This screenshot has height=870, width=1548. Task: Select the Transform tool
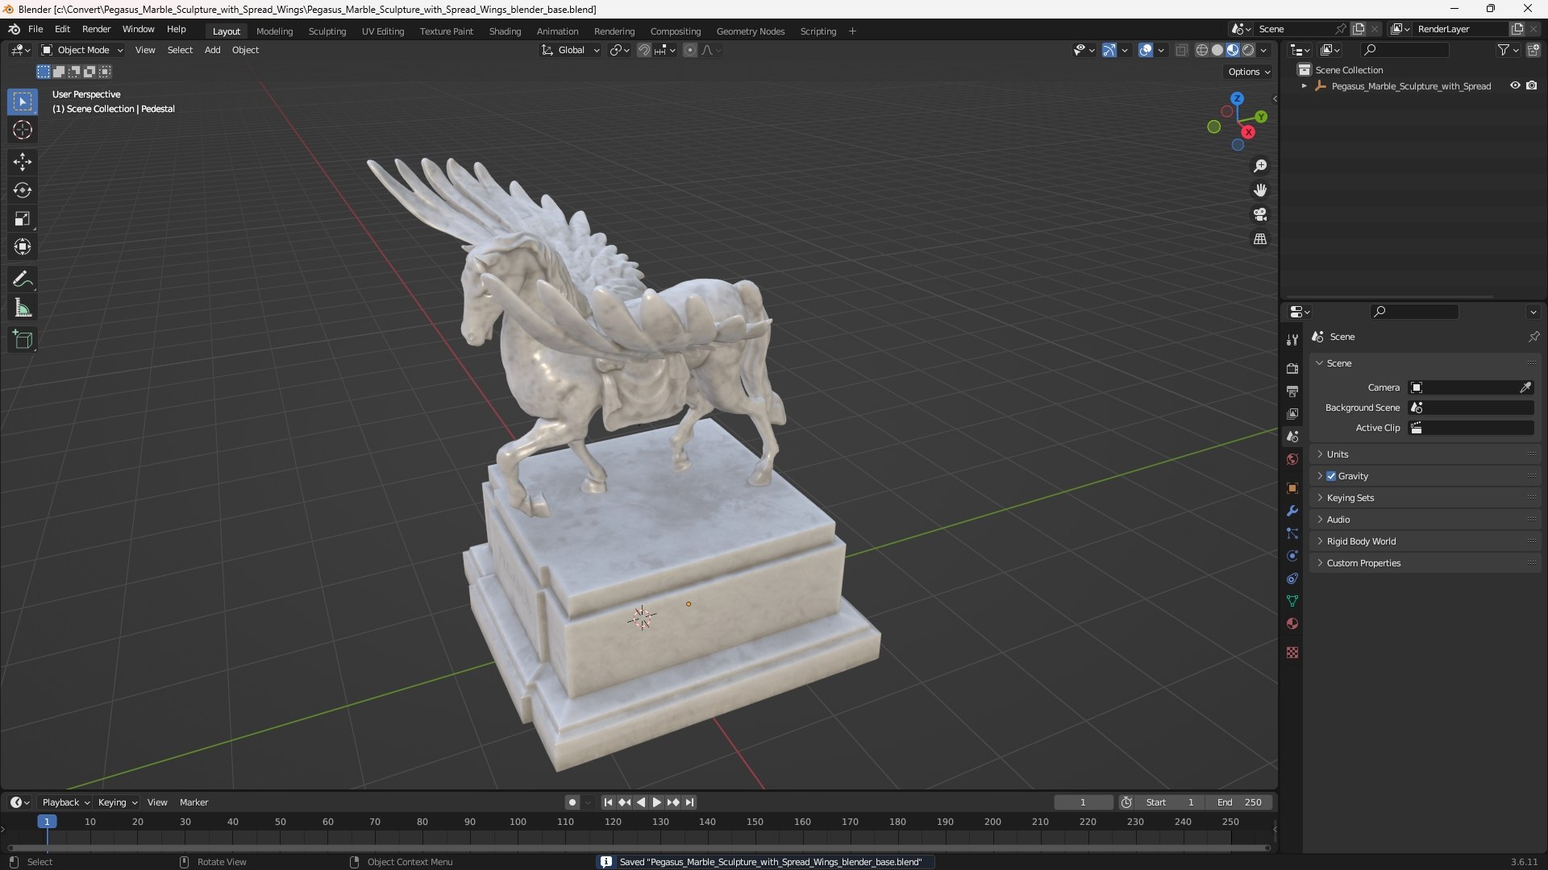coord(23,246)
